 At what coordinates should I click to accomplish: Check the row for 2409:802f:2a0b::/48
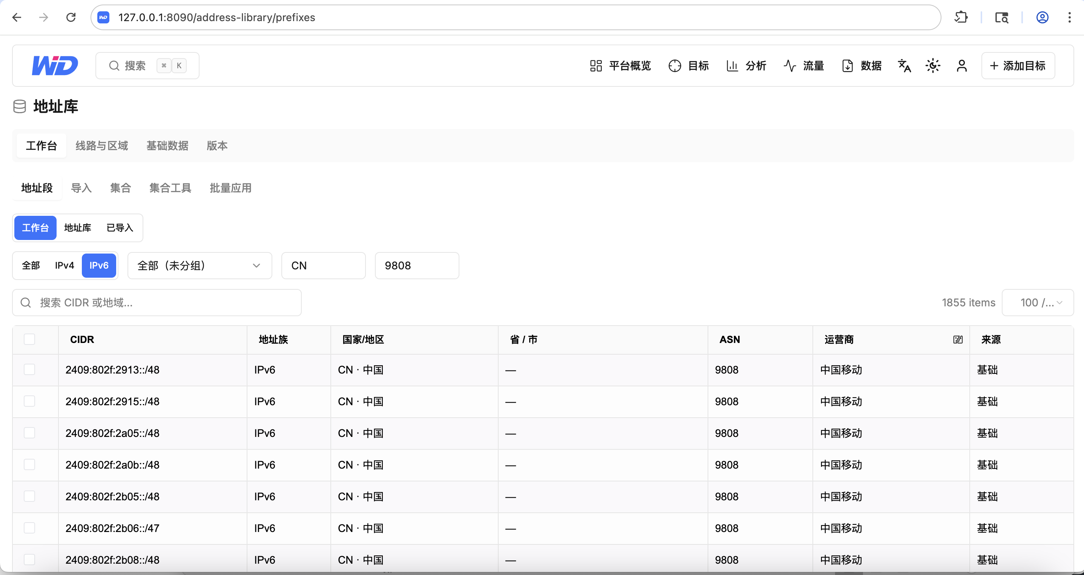29,464
